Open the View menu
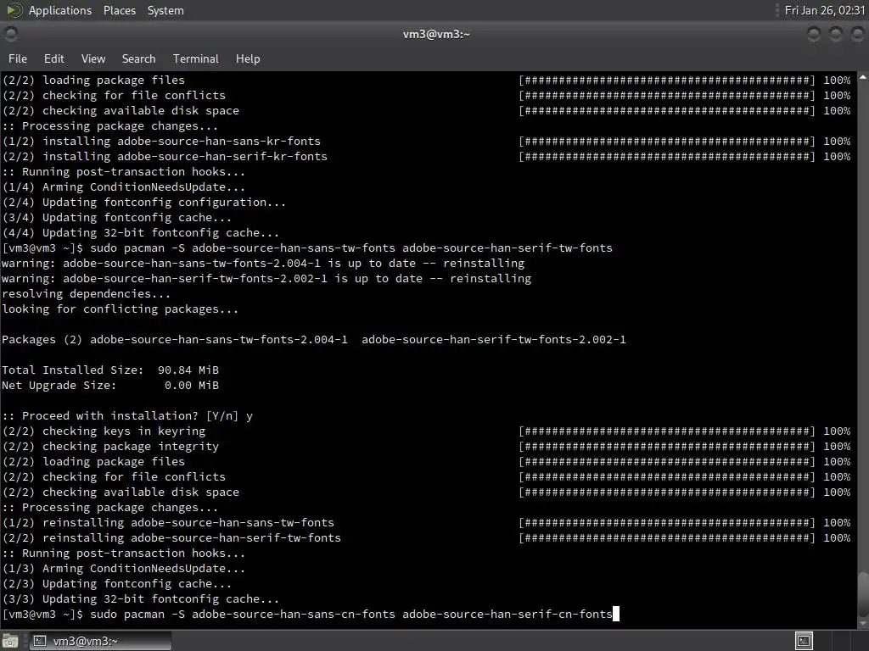 (x=93, y=58)
